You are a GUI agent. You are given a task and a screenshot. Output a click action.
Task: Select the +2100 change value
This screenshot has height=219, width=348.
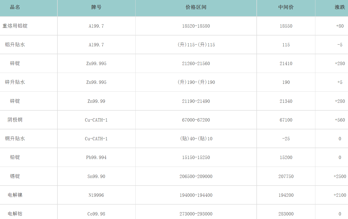[x=340, y=195]
